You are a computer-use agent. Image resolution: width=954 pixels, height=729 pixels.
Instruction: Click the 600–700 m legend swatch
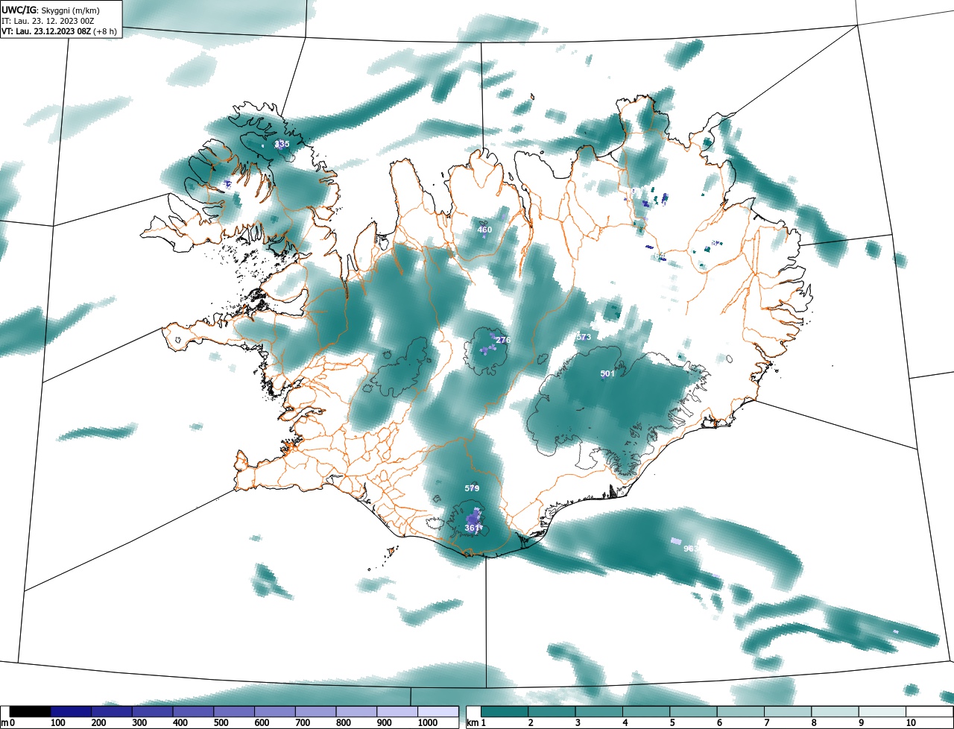[x=275, y=712]
